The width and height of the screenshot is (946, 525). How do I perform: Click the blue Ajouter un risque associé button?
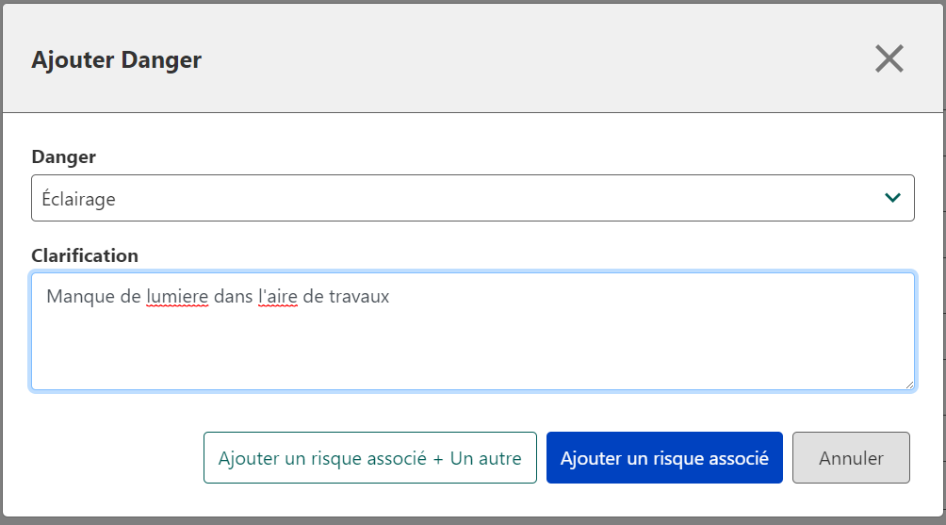664,457
